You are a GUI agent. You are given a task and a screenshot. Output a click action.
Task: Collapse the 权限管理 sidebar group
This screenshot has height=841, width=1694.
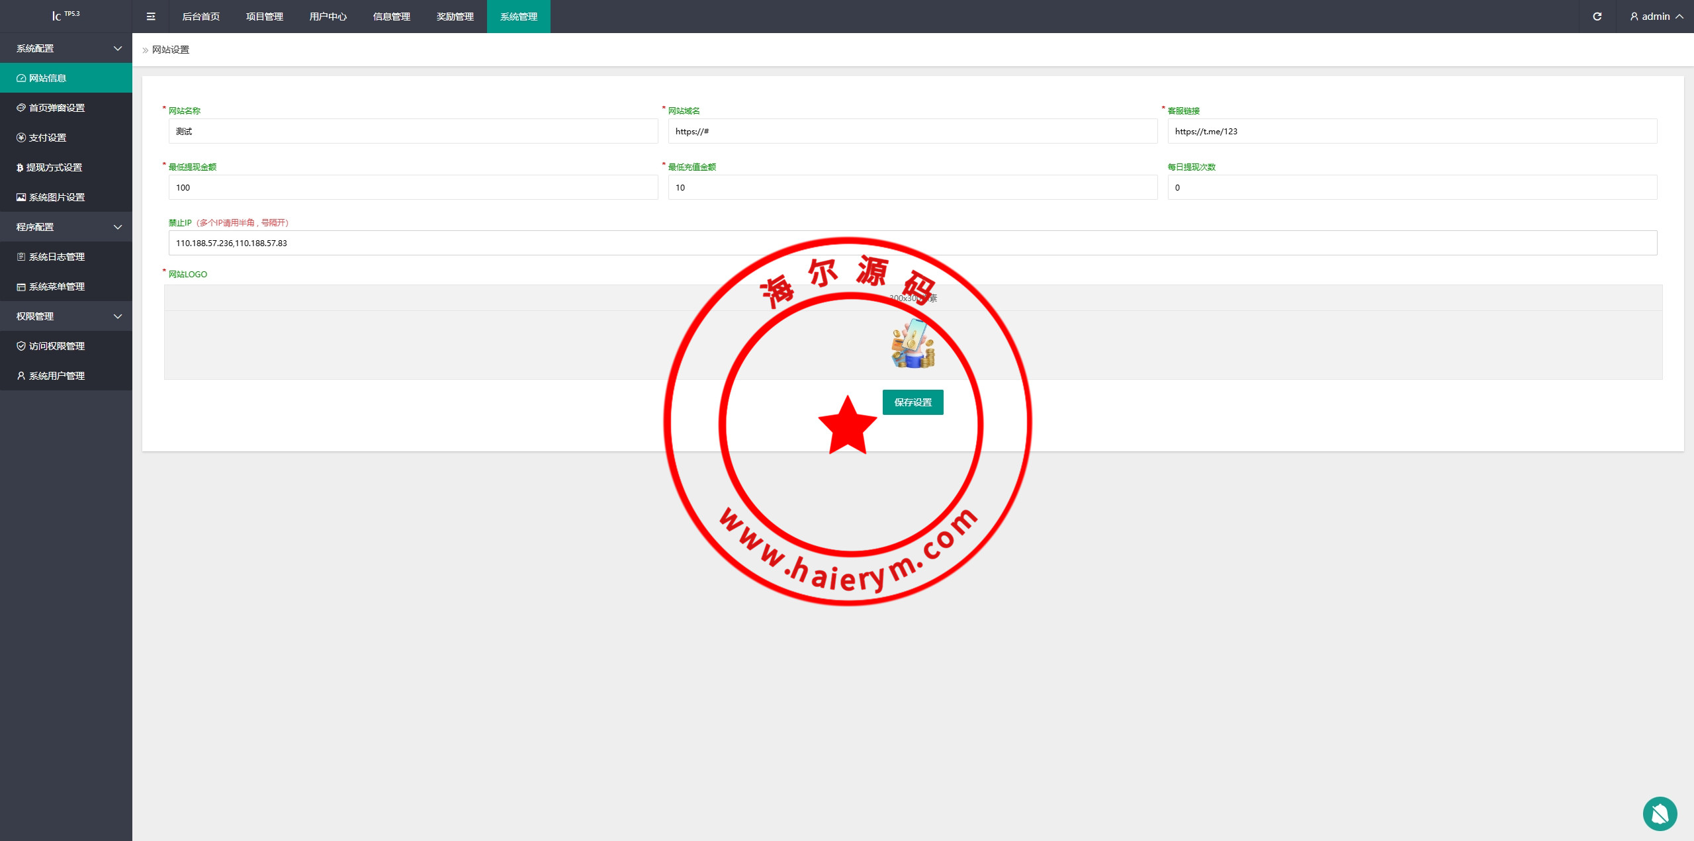pos(66,316)
